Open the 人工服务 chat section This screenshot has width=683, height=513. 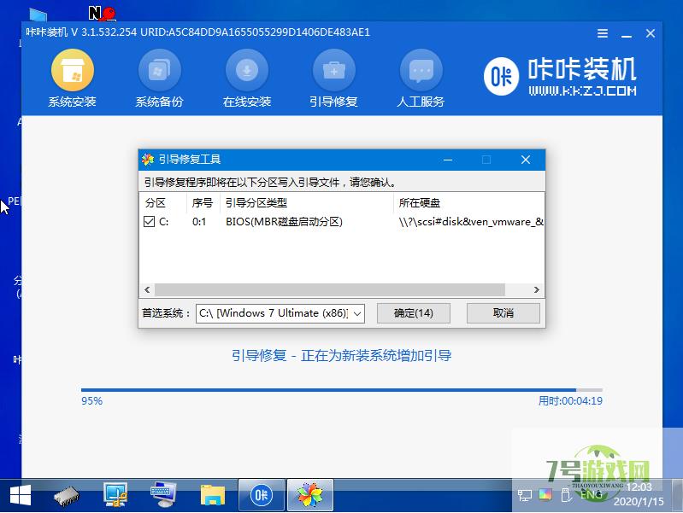click(421, 79)
